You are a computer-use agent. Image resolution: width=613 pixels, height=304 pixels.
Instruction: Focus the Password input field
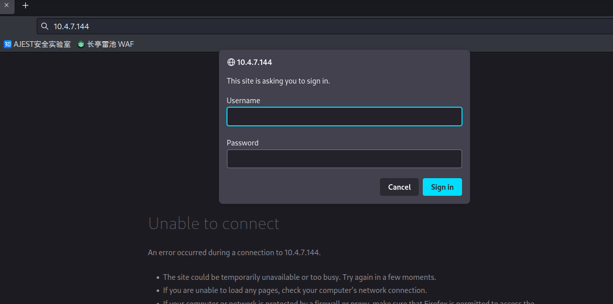click(x=344, y=159)
